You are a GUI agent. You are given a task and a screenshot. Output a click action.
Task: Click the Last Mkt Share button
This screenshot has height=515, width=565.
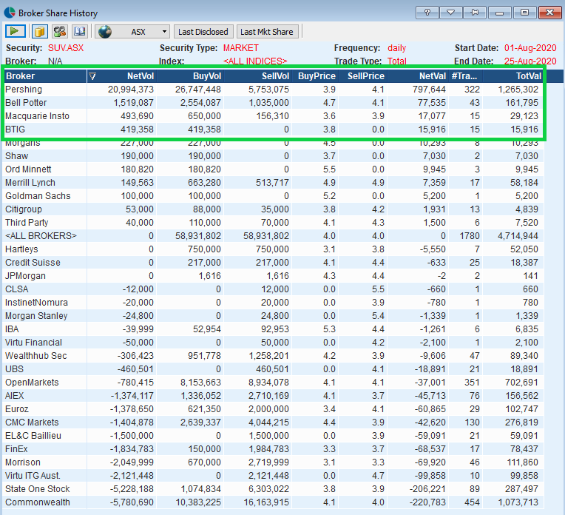[267, 32]
